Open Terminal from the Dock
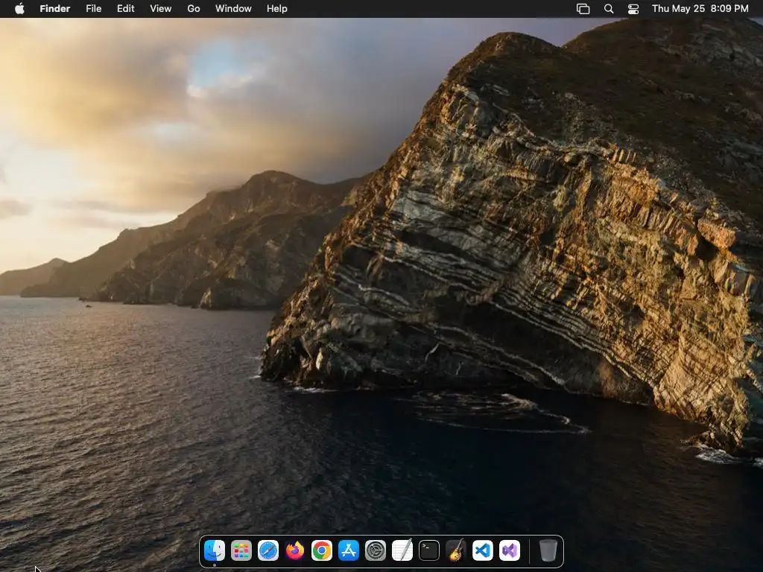Image resolution: width=763 pixels, height=572 pixels. coord(429,550)
